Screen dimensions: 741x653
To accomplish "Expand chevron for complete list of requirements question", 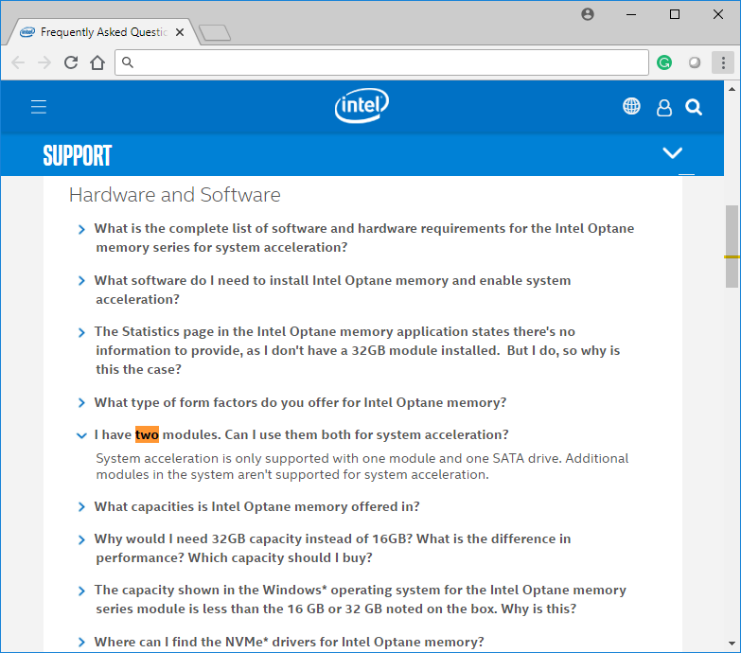I will (81, 230).
